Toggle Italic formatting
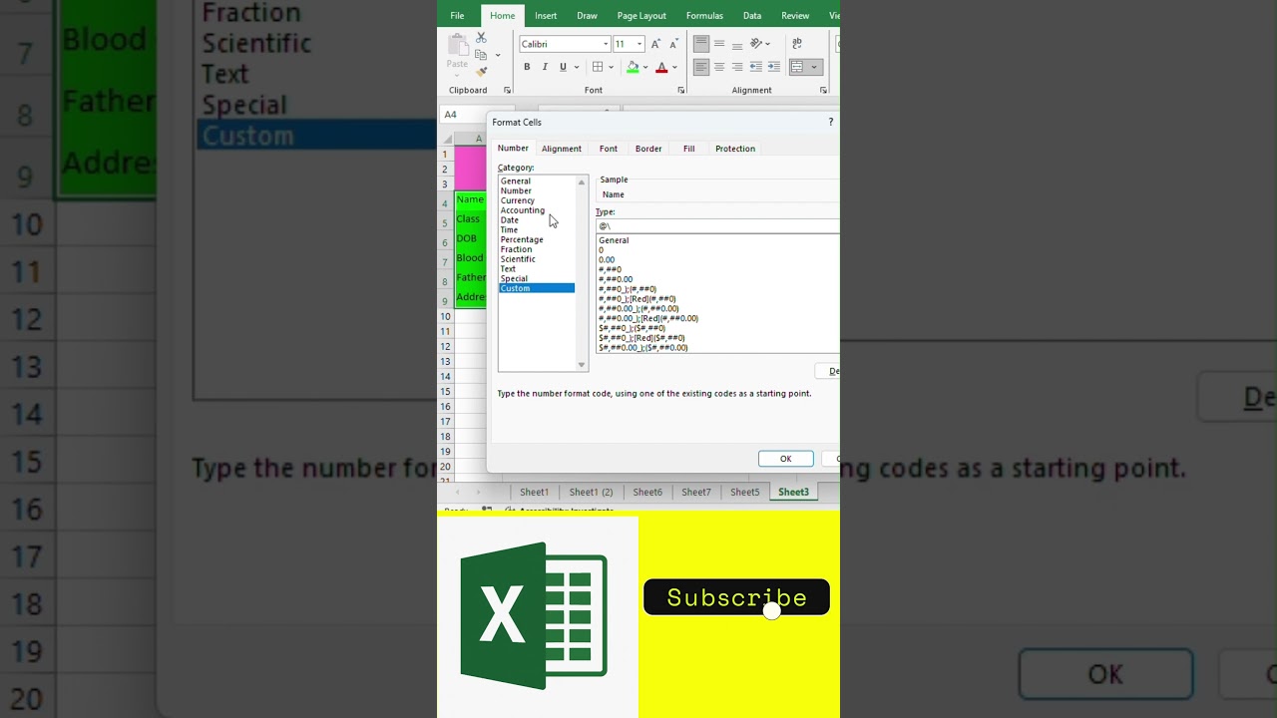 [x=545, y=67]
